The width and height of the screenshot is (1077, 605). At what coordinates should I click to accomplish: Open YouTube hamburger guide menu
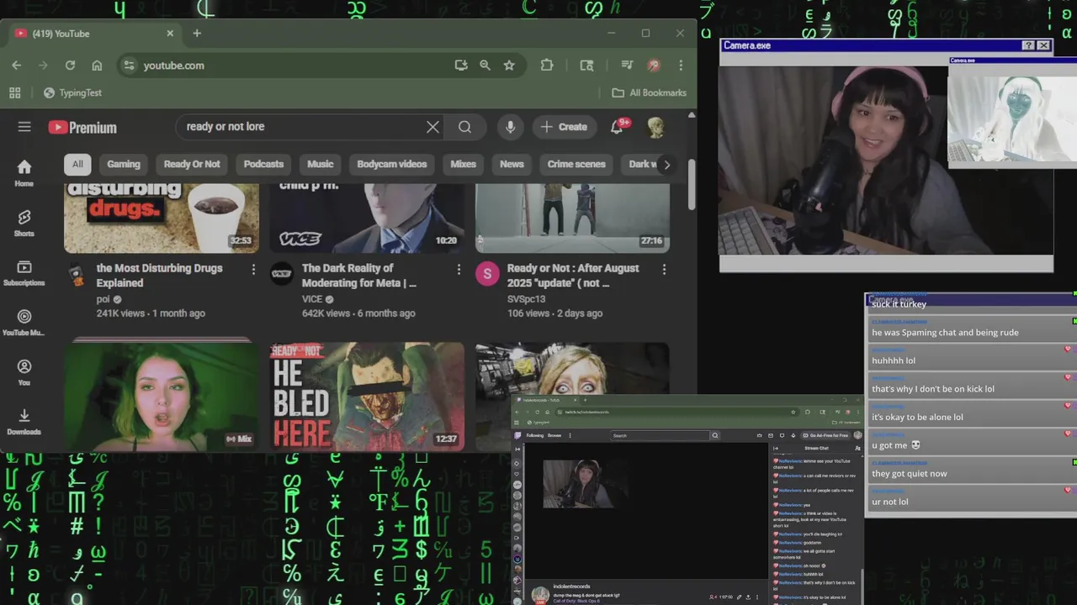(24, 127)
